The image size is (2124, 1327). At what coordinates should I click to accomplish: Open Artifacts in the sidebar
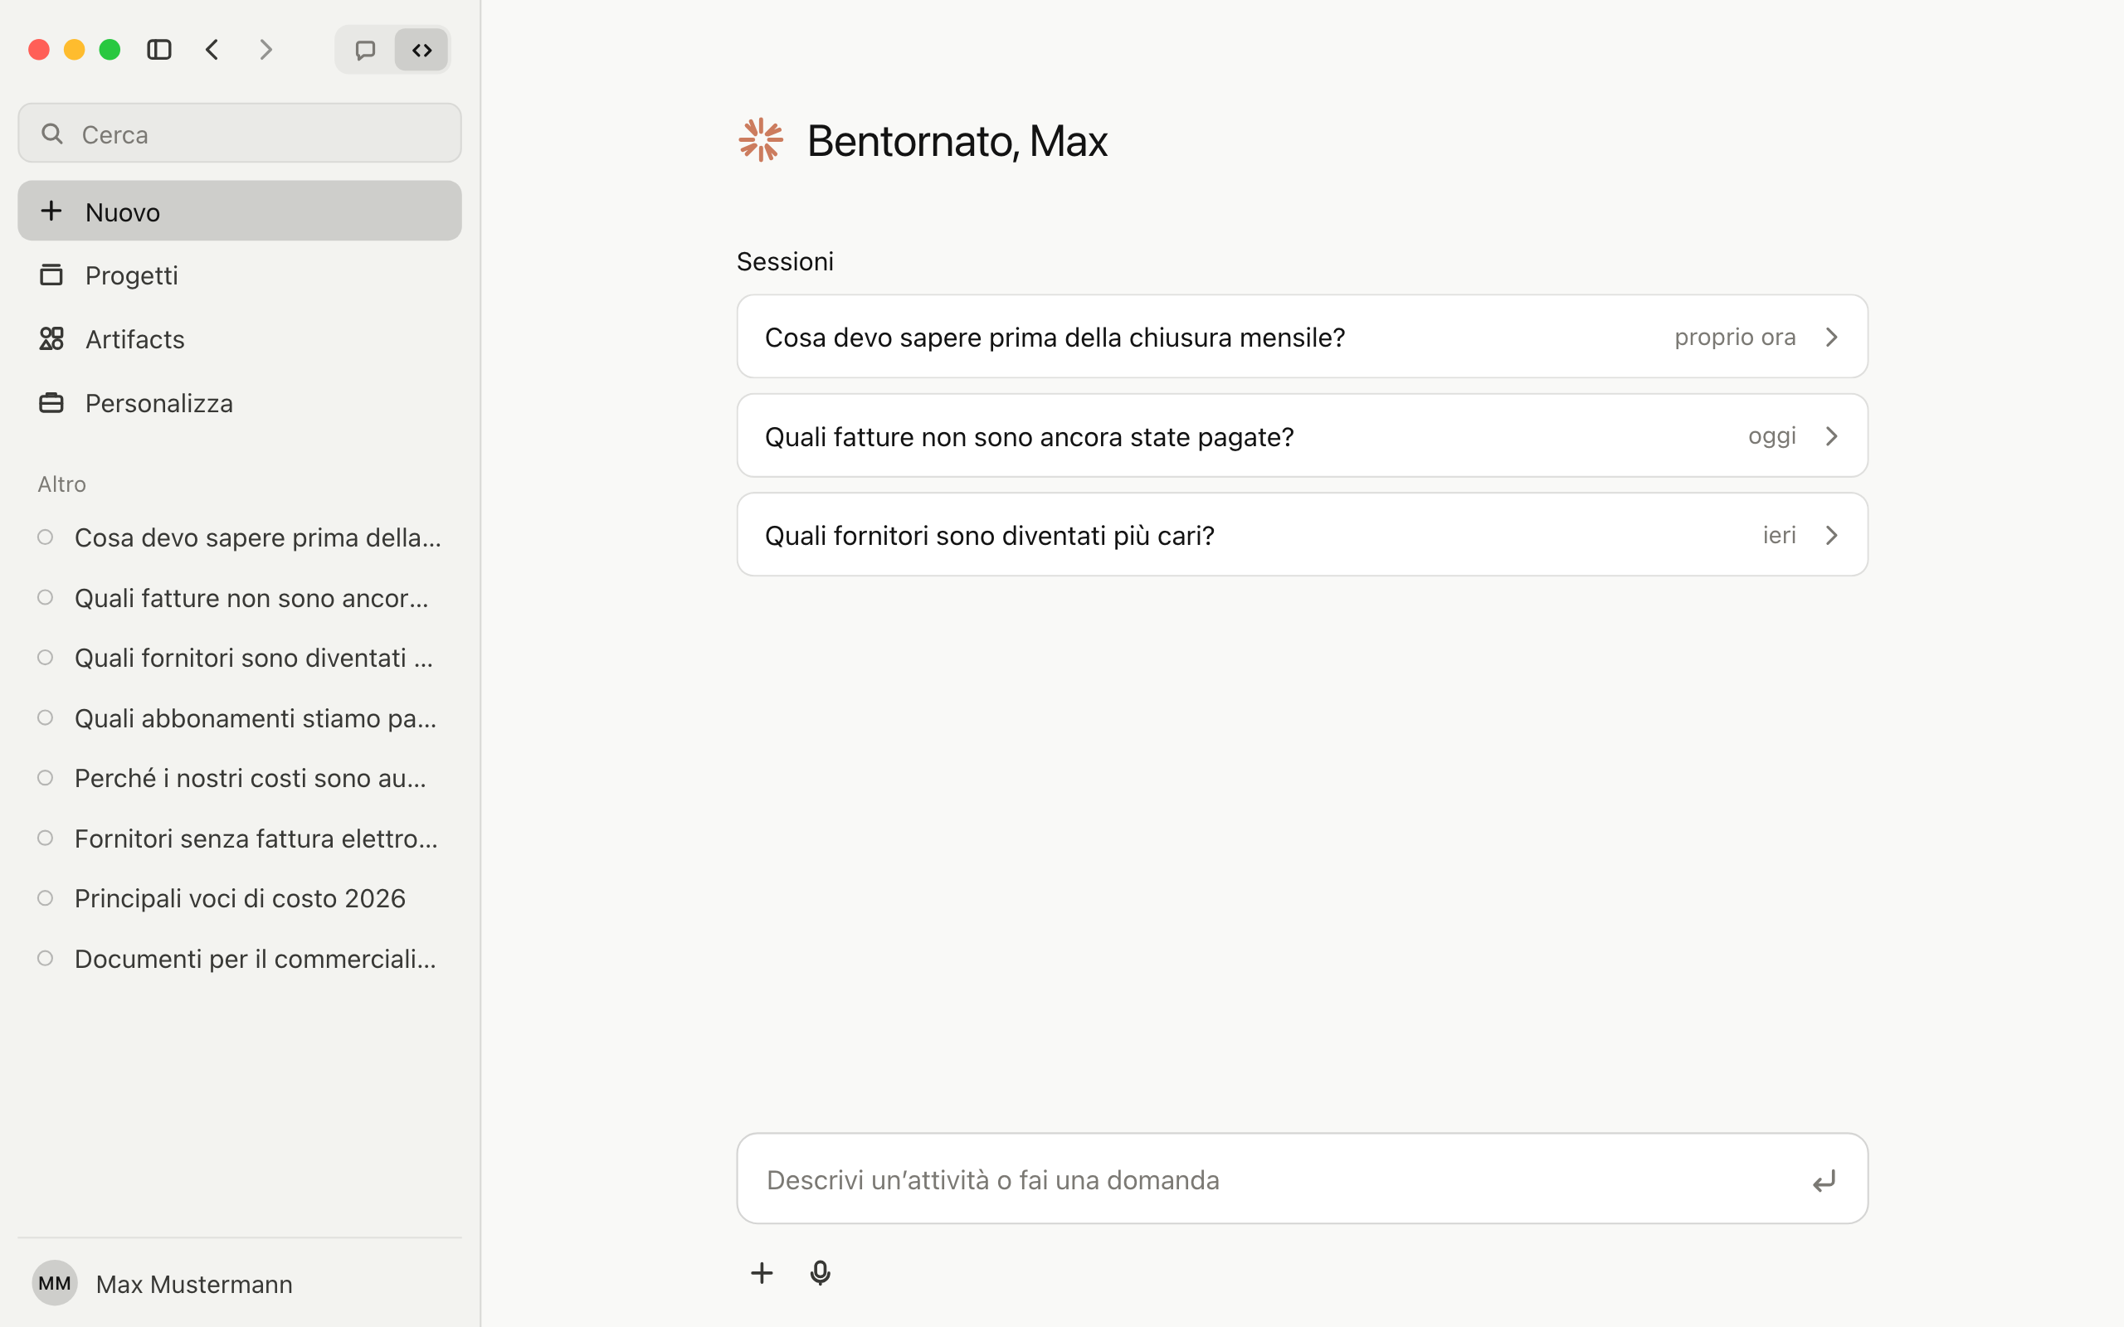pos(240,338)
